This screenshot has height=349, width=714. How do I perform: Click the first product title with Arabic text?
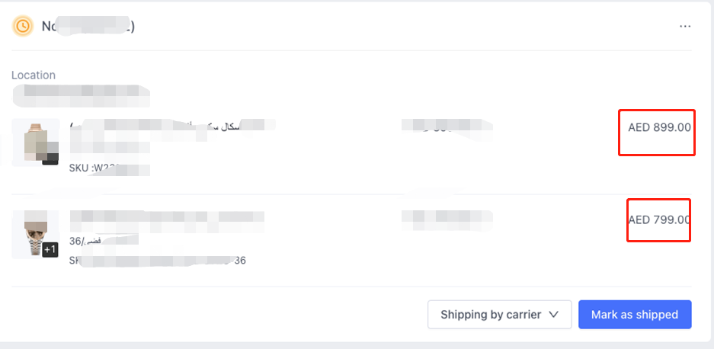(172, 125)
